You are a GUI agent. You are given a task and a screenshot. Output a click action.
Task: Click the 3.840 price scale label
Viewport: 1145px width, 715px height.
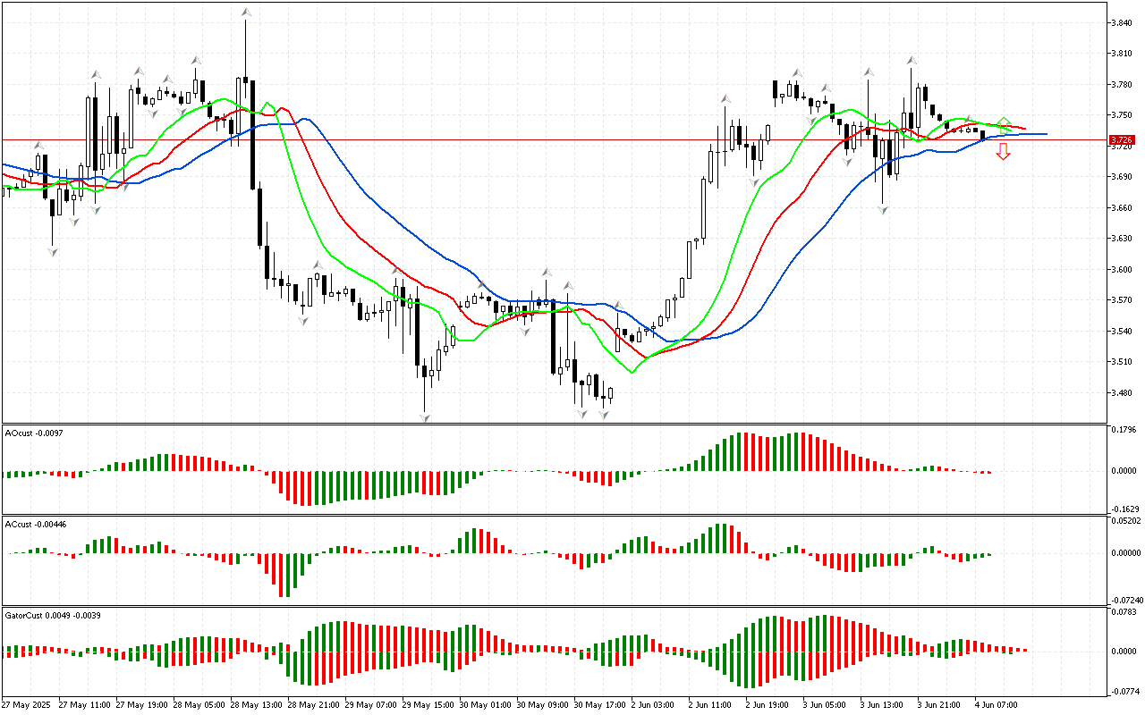coord(1122,23)
